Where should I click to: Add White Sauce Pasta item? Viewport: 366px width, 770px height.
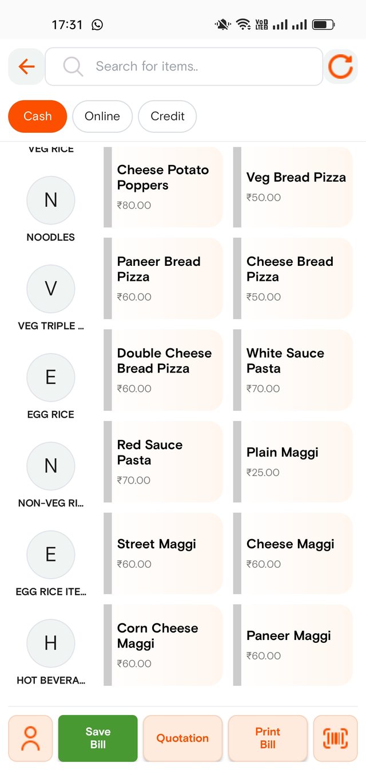pos(293,370)
